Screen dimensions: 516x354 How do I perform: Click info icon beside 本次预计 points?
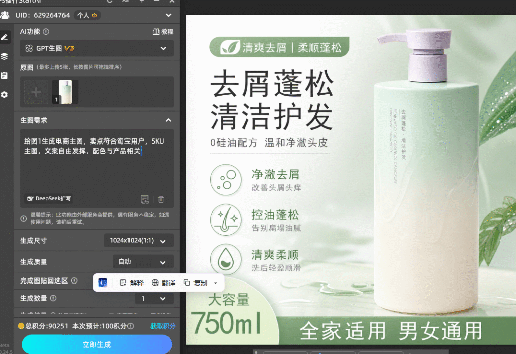tap(131, 326)
